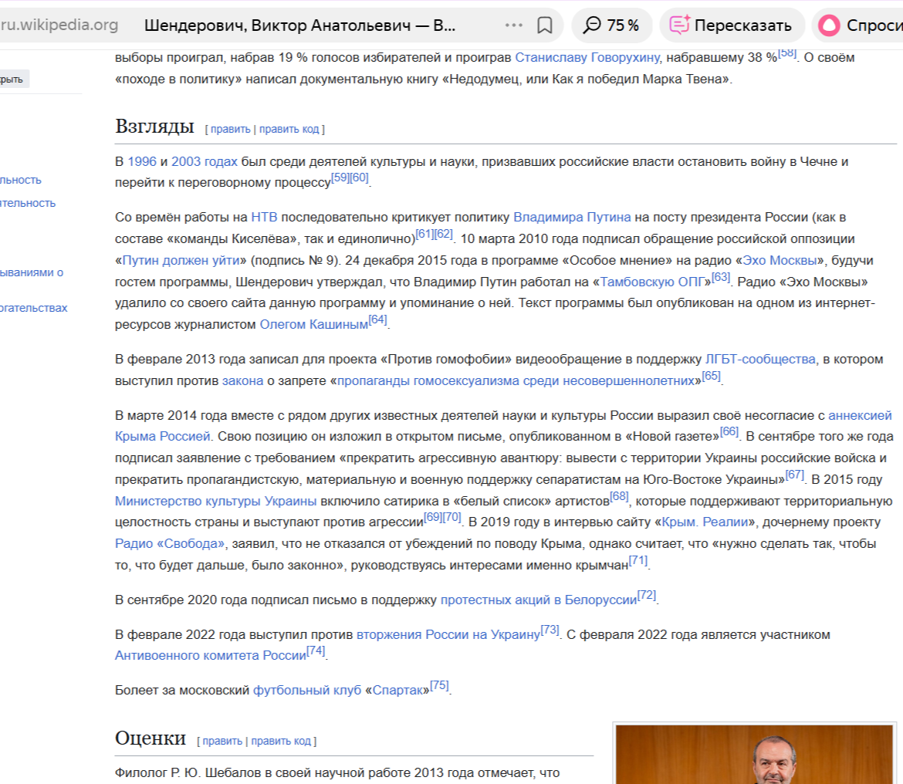The height and width of the screenshot is (784, 903).
Task: Follow the Тамбовскую ОПГ link
Action: tap(652, 282)
